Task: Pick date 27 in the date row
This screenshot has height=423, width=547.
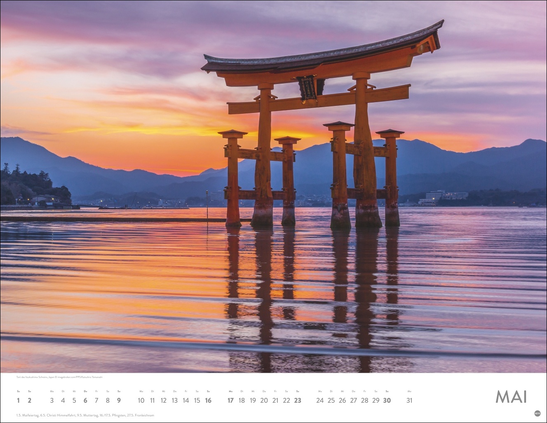Action: [353, 400]
